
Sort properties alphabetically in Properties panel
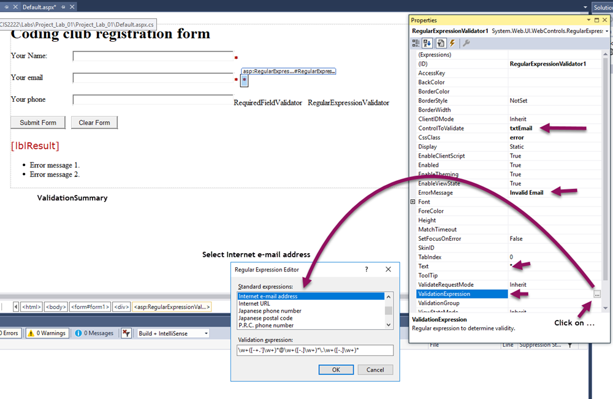[427, 44]
